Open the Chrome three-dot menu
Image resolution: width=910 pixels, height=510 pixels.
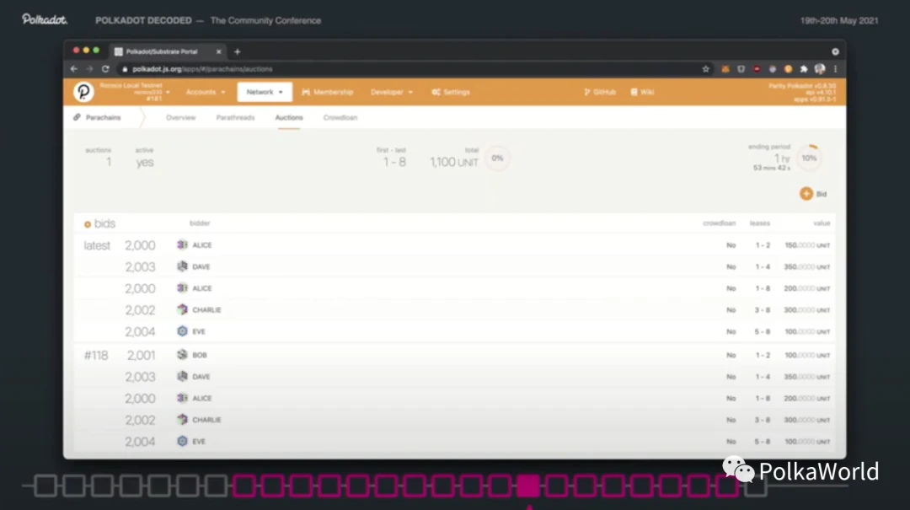coord(836,69)
